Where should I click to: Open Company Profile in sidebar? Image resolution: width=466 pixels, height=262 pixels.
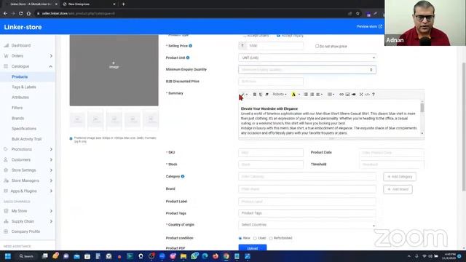(x=25, y=231)
